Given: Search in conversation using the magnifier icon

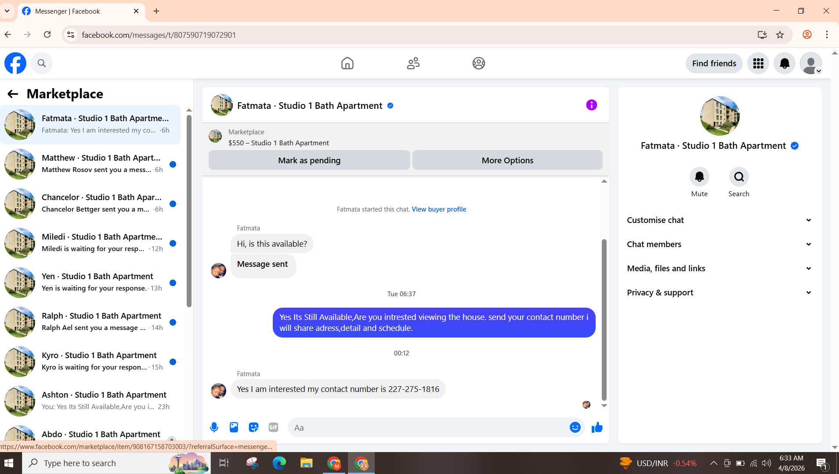Looking at the screenshot, I should (x=739, y=177).
